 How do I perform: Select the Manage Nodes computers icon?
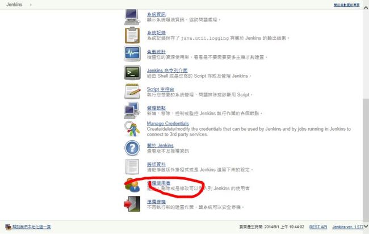132,110
